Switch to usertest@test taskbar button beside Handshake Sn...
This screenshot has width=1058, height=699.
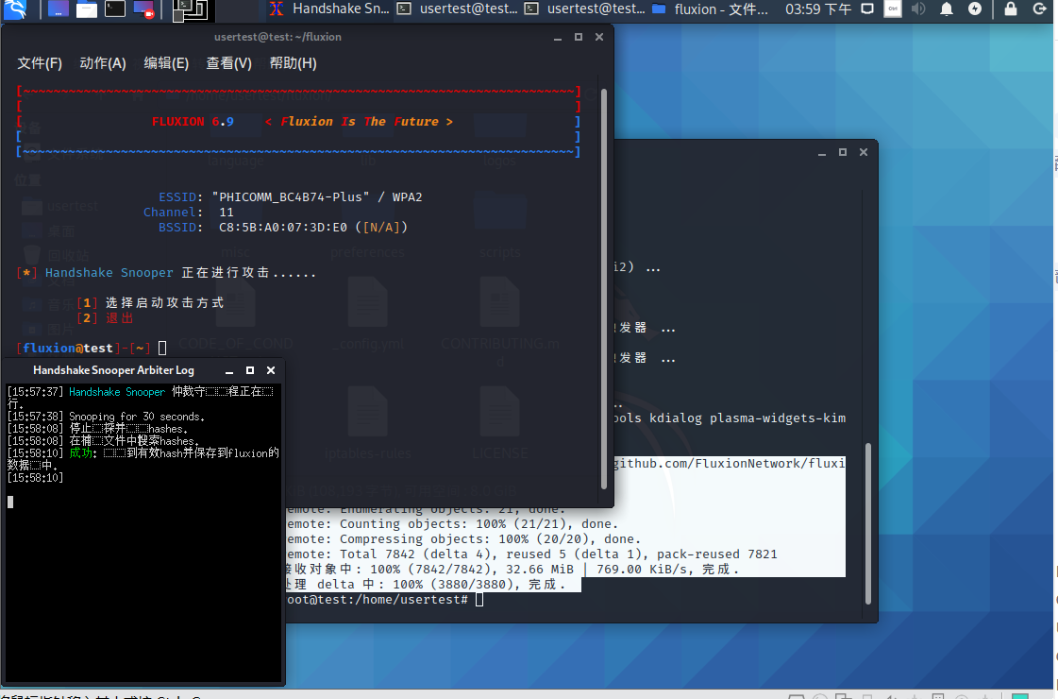coord(458,9)
